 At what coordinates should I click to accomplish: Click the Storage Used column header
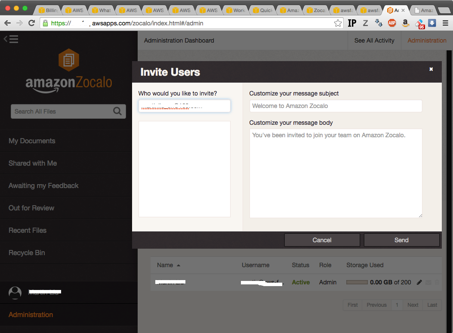coord(365,265)
